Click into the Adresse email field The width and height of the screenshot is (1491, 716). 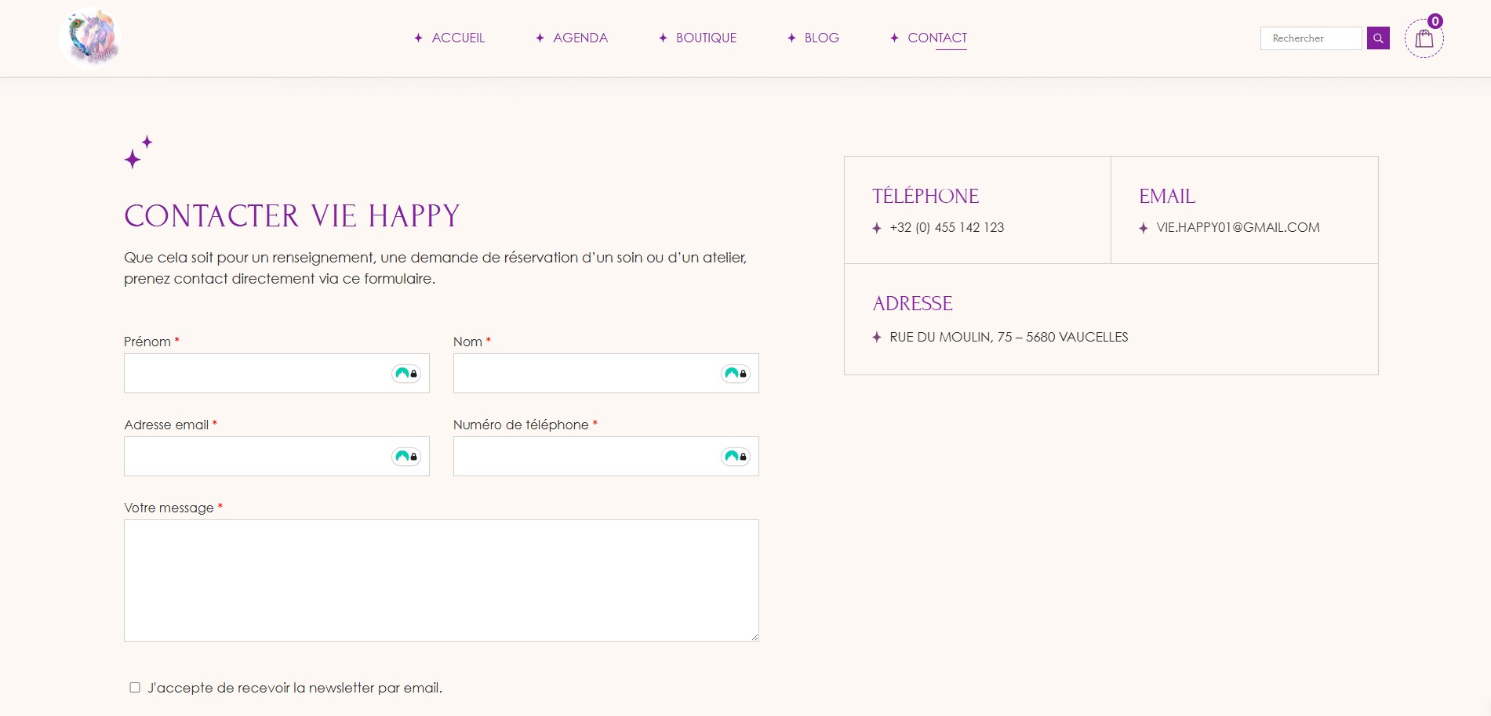coord(276,457)
